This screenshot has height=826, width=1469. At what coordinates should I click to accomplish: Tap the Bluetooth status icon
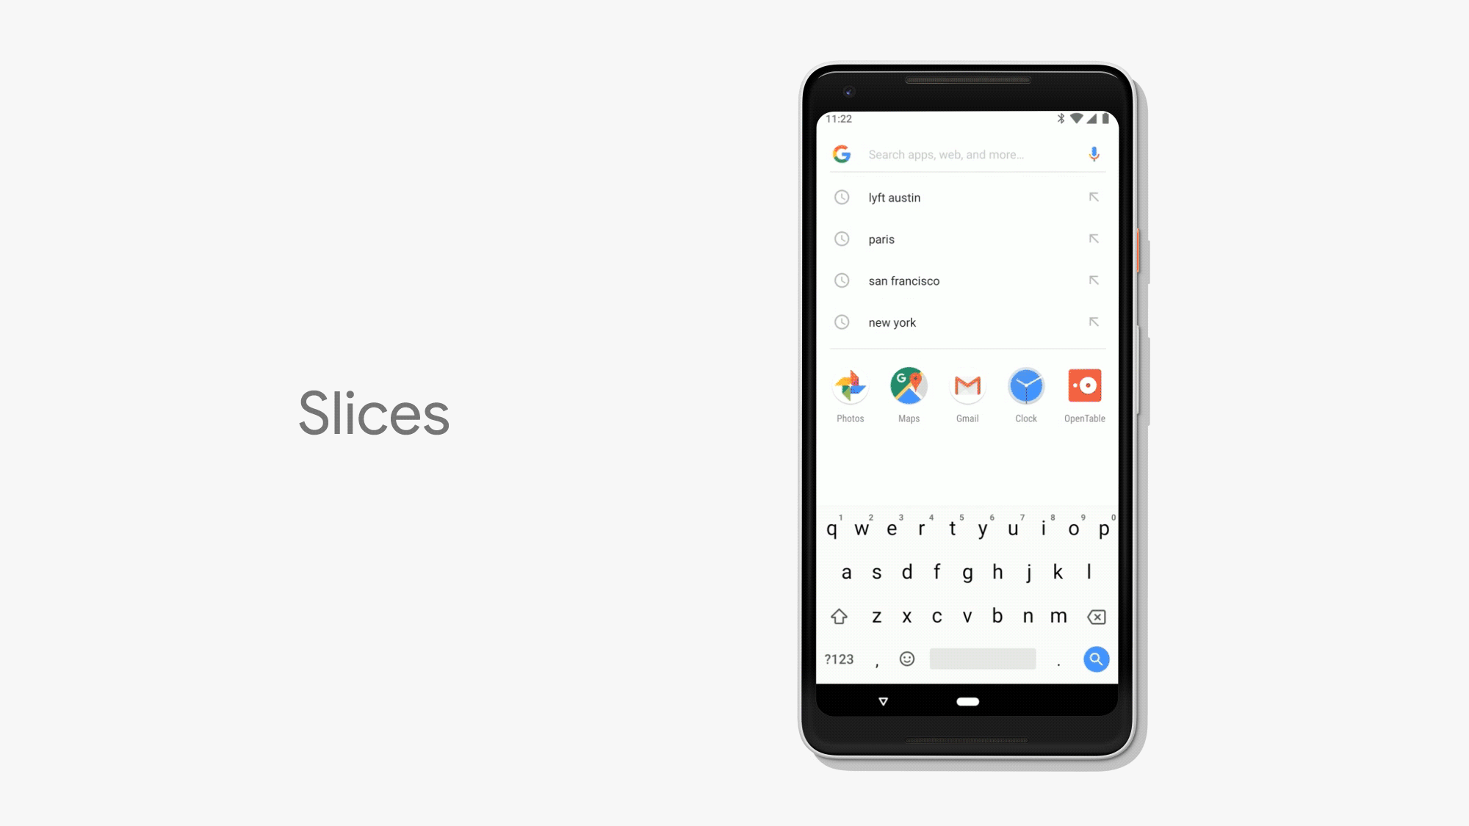coord(1059,118)
